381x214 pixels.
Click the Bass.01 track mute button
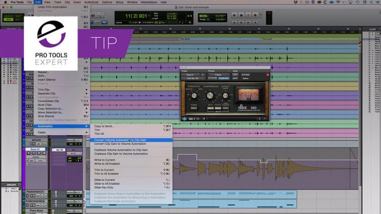pyautogui.click(x=44, y=153)
